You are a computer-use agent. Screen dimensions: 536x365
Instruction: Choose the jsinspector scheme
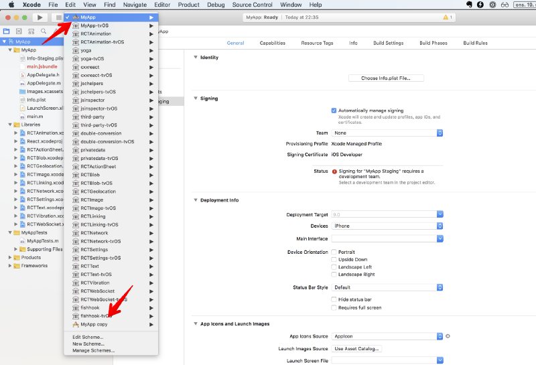[111, 100]
